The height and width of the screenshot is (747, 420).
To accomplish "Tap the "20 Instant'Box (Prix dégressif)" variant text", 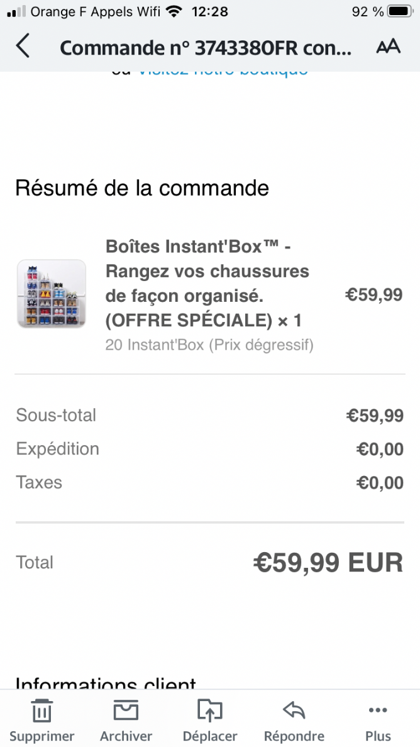I will 209,345.
